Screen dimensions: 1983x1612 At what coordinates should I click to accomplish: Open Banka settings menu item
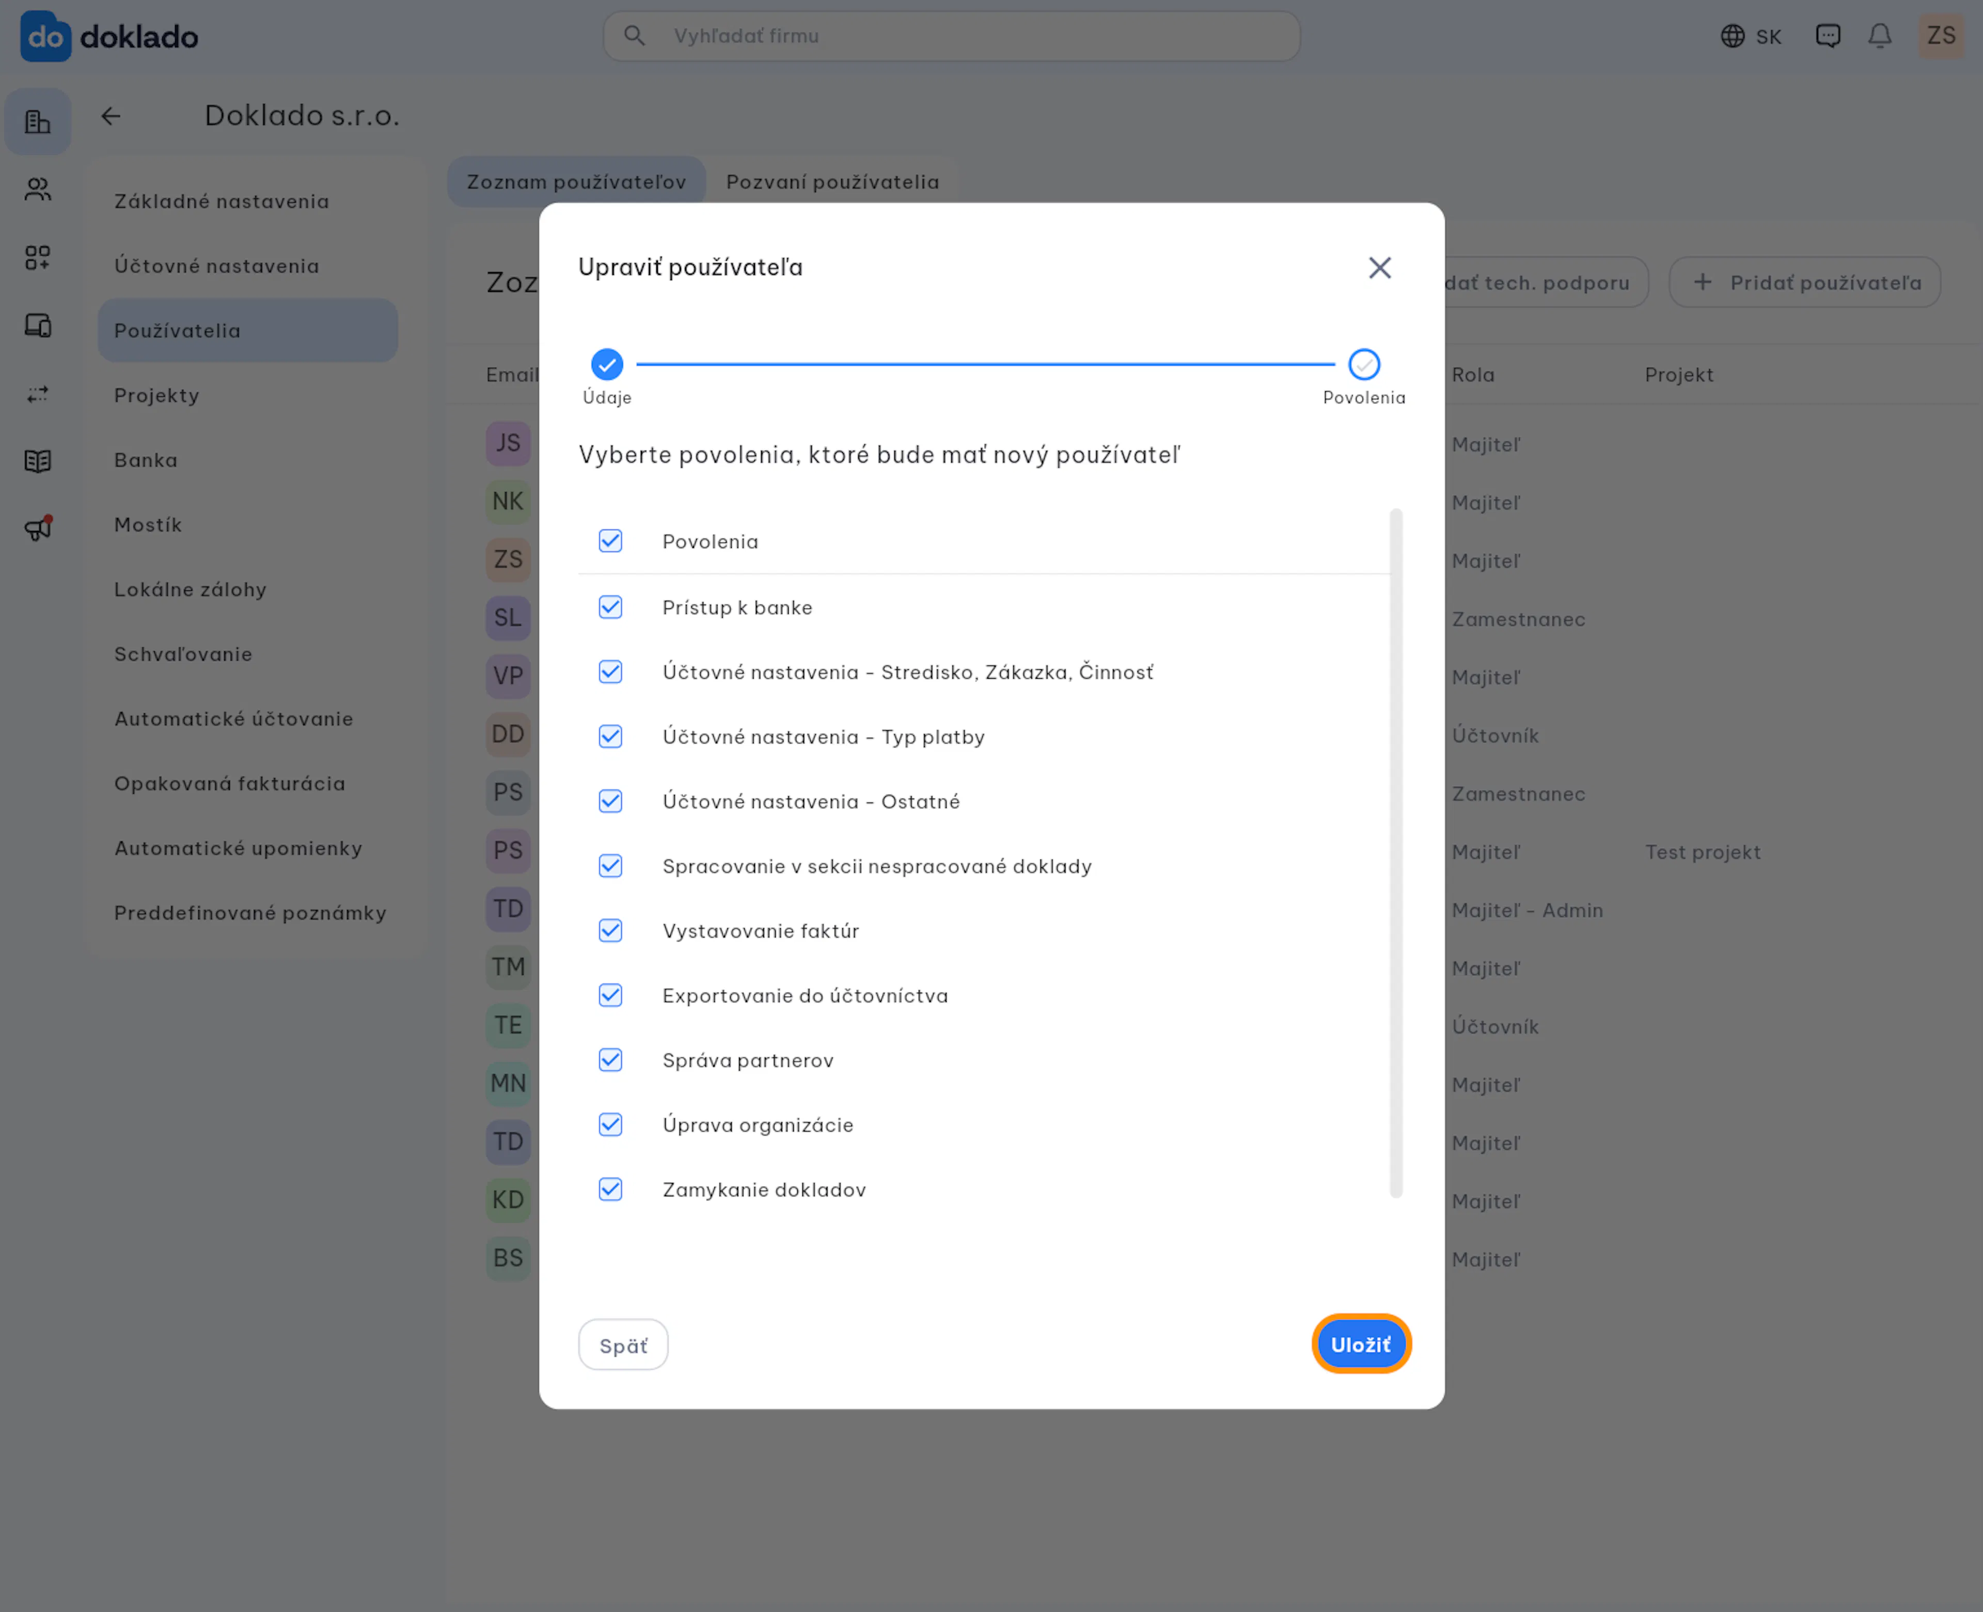(248, 461)
